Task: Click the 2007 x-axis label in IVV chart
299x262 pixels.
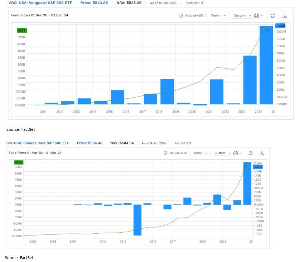Action: (73, 242)
